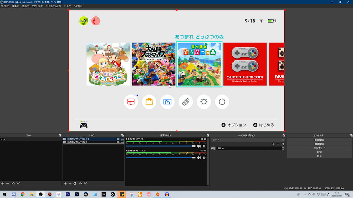Toggle visibility of 映像キャプチャデバイス 2 source
The image size is (353, 198).
(118, 139)
